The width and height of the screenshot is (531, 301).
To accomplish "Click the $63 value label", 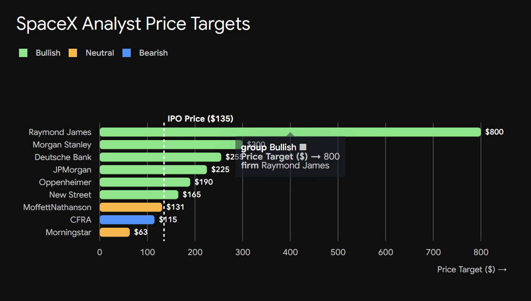I will [x=141, y=232].
